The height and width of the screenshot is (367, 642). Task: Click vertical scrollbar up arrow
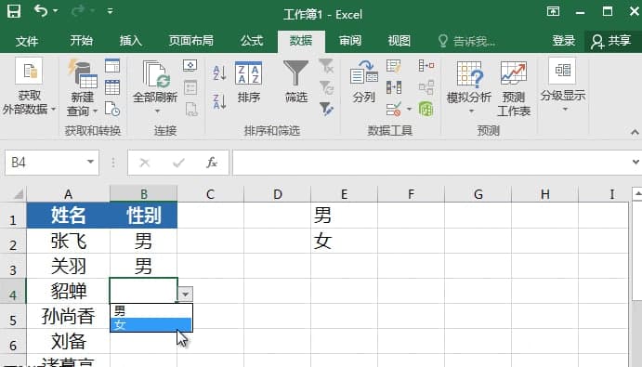click(637, 194)
